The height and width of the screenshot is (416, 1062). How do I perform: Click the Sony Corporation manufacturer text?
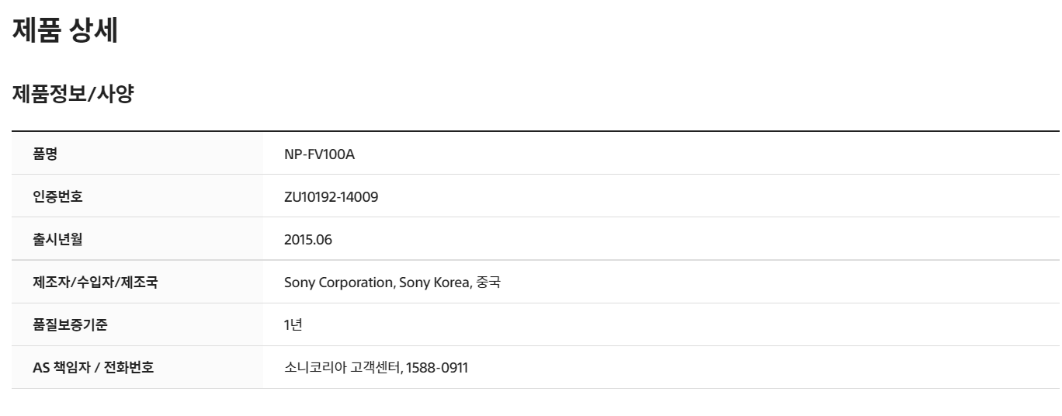click(x=339, y=282)
